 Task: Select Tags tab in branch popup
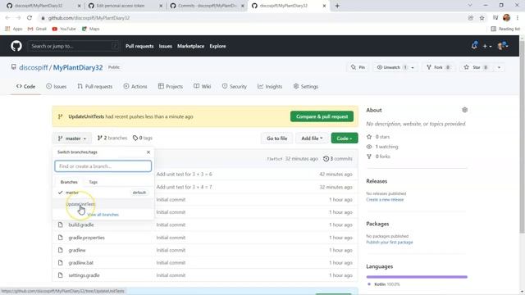(x=93, y=182)
